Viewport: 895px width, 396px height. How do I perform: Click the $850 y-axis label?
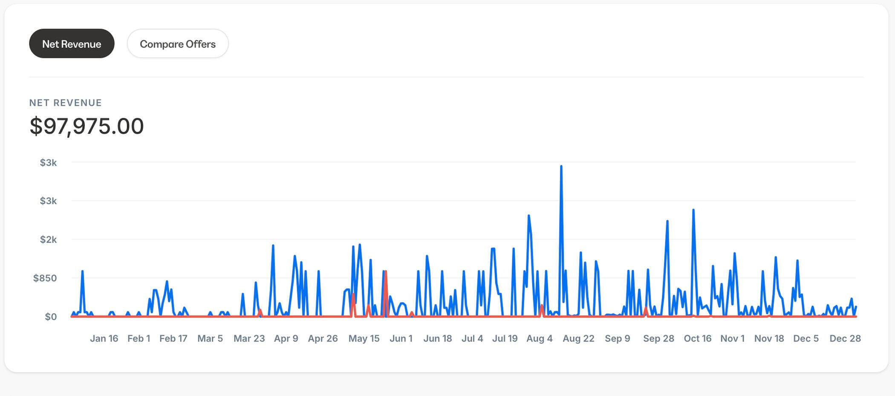(45, 278)
